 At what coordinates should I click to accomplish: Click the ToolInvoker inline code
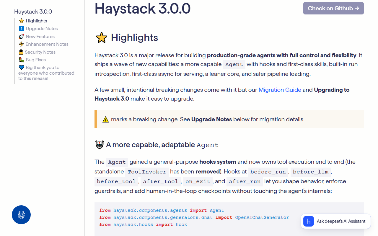(x=147, y=172)
